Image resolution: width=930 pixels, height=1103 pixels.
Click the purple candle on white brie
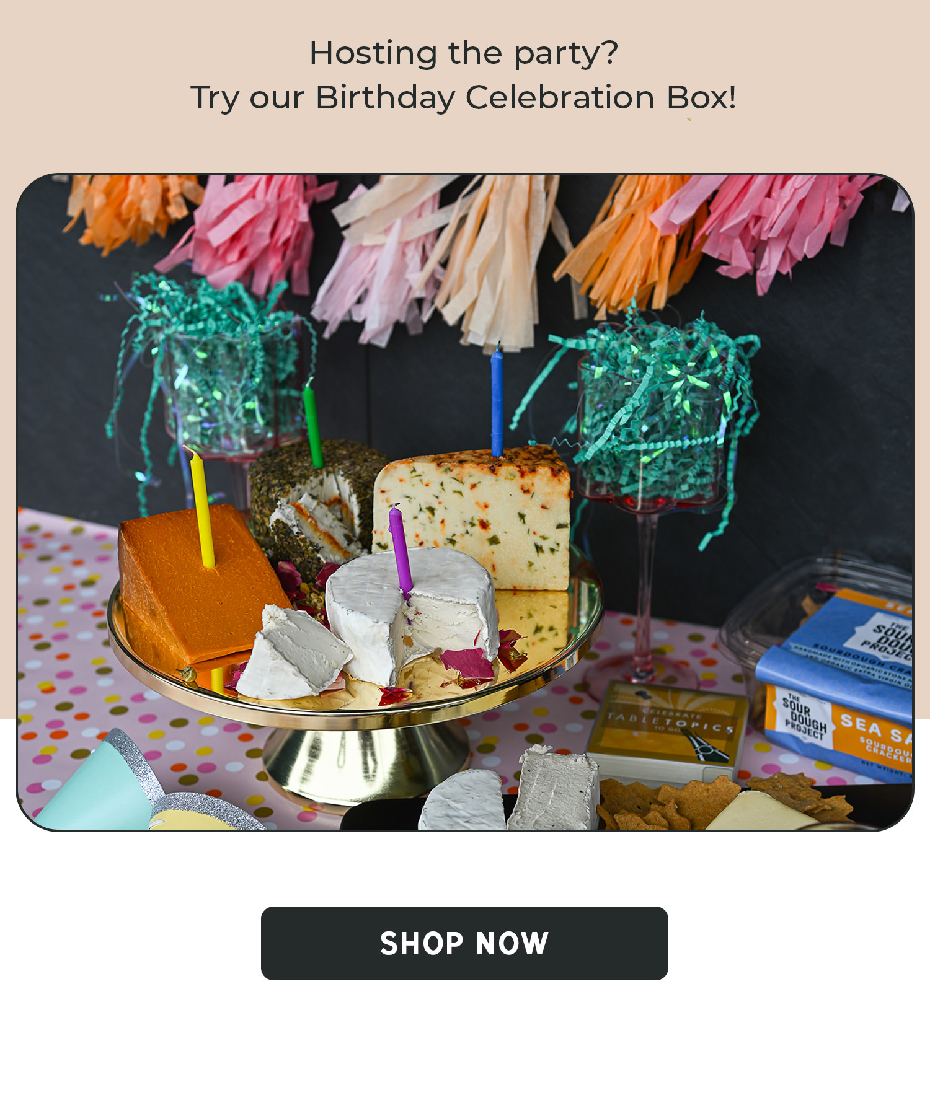400,550
